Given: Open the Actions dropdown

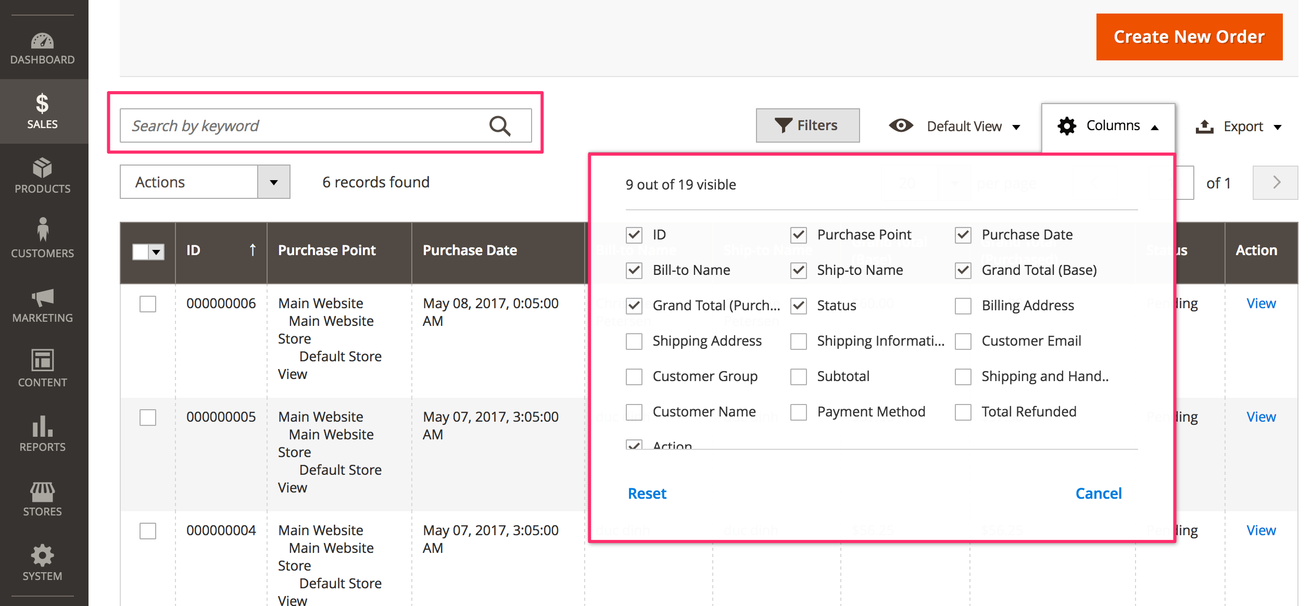Looking at the screenshot, I should (x=205, y=182).
